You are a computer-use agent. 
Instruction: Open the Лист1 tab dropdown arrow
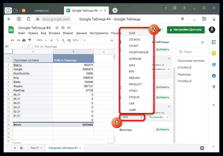click(x=41, y=148)
